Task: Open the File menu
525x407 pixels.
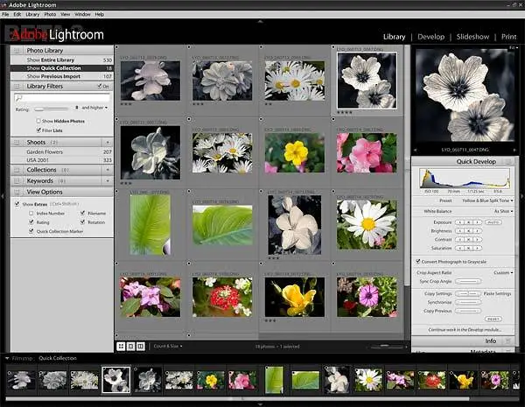Action: coord(5,14)
